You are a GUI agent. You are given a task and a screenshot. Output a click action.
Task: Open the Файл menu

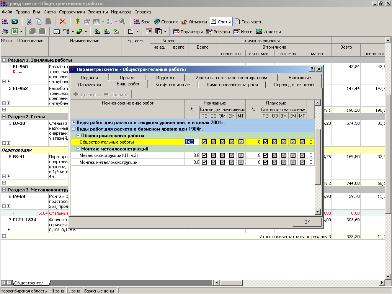(x=7, y=12)
